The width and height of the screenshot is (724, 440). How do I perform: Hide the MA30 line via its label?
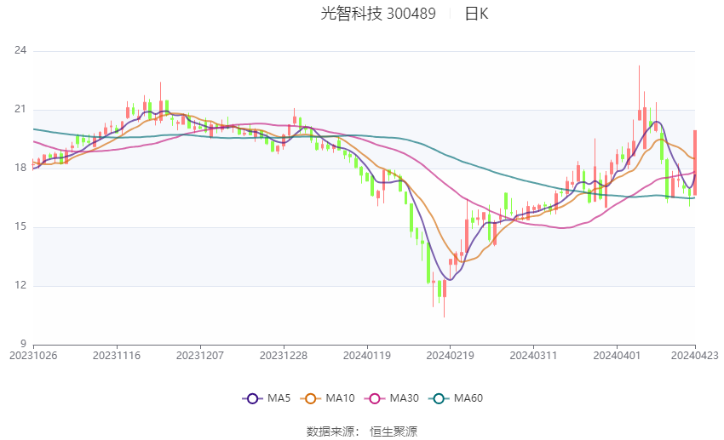coord(404,398)
